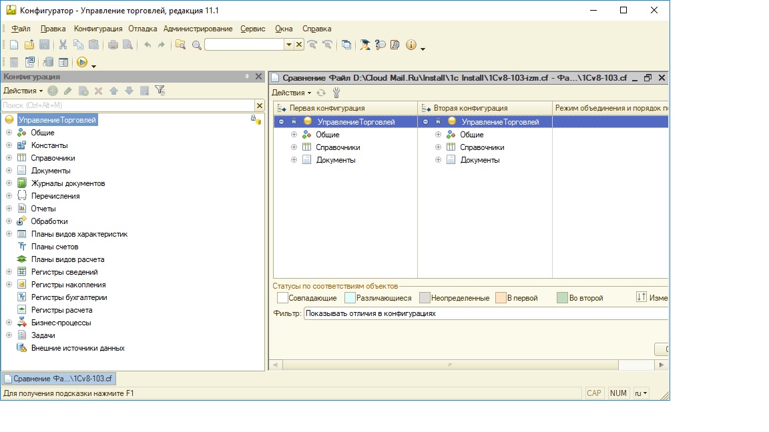Click the refresh arrows icon next to Действия
The width and height of the screenshot is (769, 432).
pos(321,93)
